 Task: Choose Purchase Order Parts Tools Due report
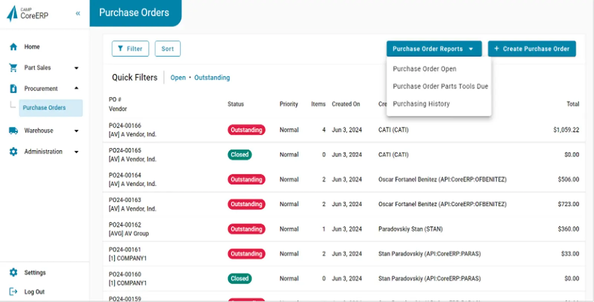tap(440, 86)
